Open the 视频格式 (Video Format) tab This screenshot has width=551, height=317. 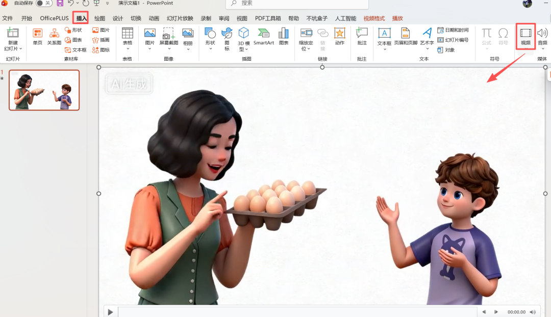tap(374, 18)
